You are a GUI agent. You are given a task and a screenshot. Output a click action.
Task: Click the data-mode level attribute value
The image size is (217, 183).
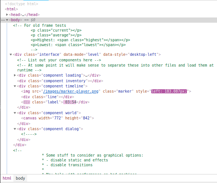93,54
